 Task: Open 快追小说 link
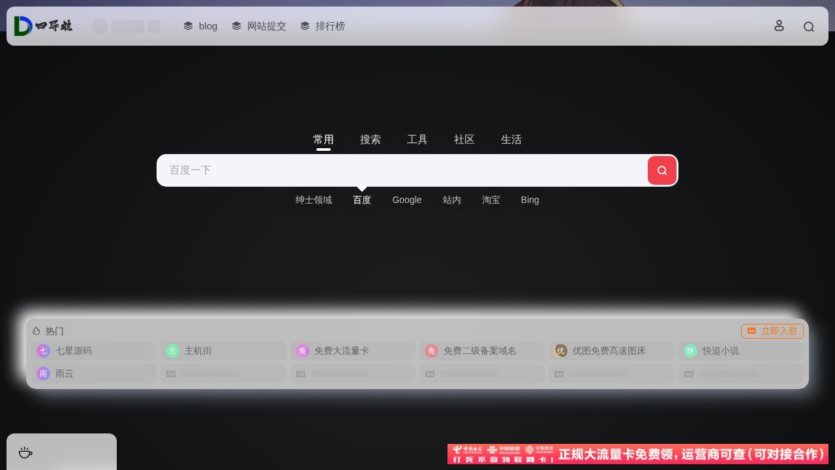pos(741,351)
